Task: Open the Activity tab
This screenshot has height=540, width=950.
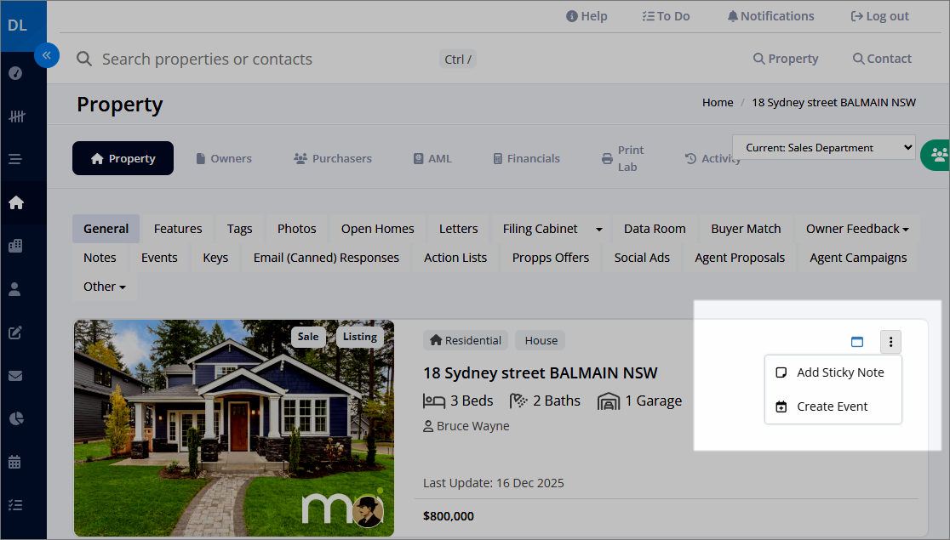Action: (712, 159)
